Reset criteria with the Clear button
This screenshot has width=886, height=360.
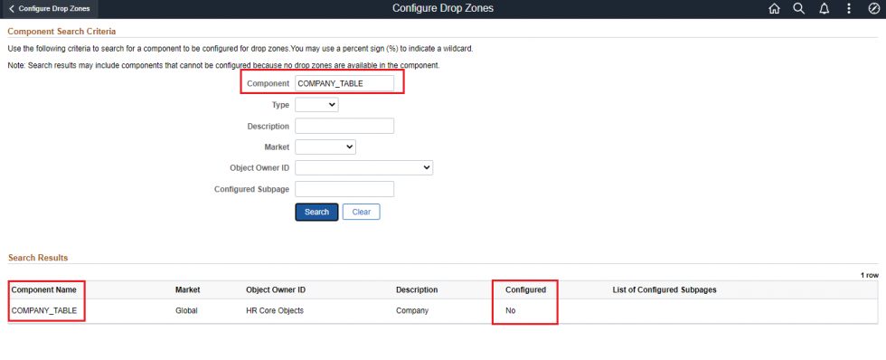click(x=361, y=212)
